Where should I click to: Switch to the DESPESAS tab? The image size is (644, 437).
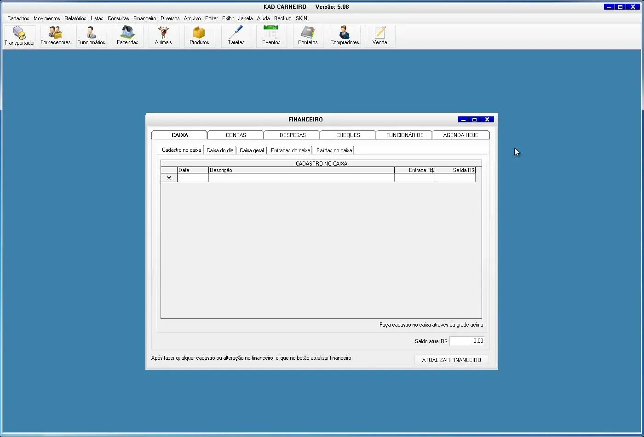tap(293, 135)
